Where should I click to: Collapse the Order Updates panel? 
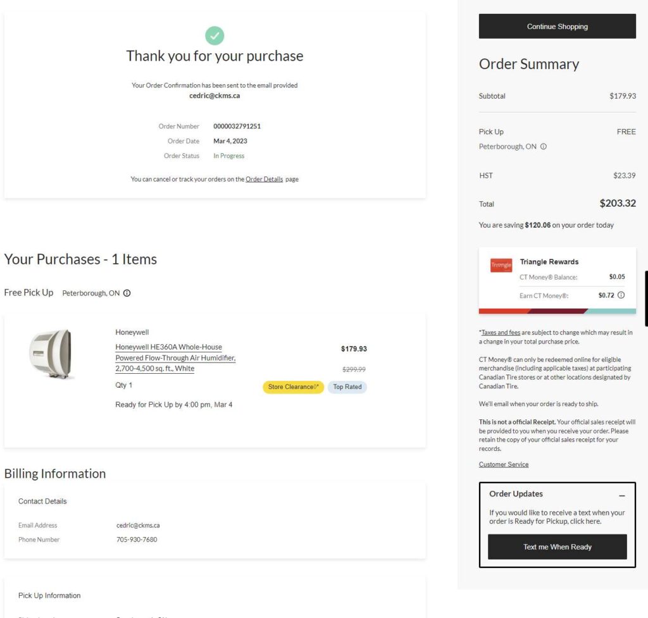tap(621, 495)
